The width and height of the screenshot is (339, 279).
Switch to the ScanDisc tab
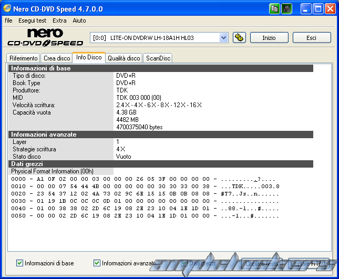point(158,58)
